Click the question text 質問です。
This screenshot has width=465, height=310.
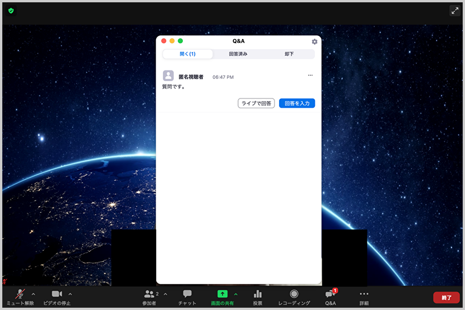coord(174,87)
